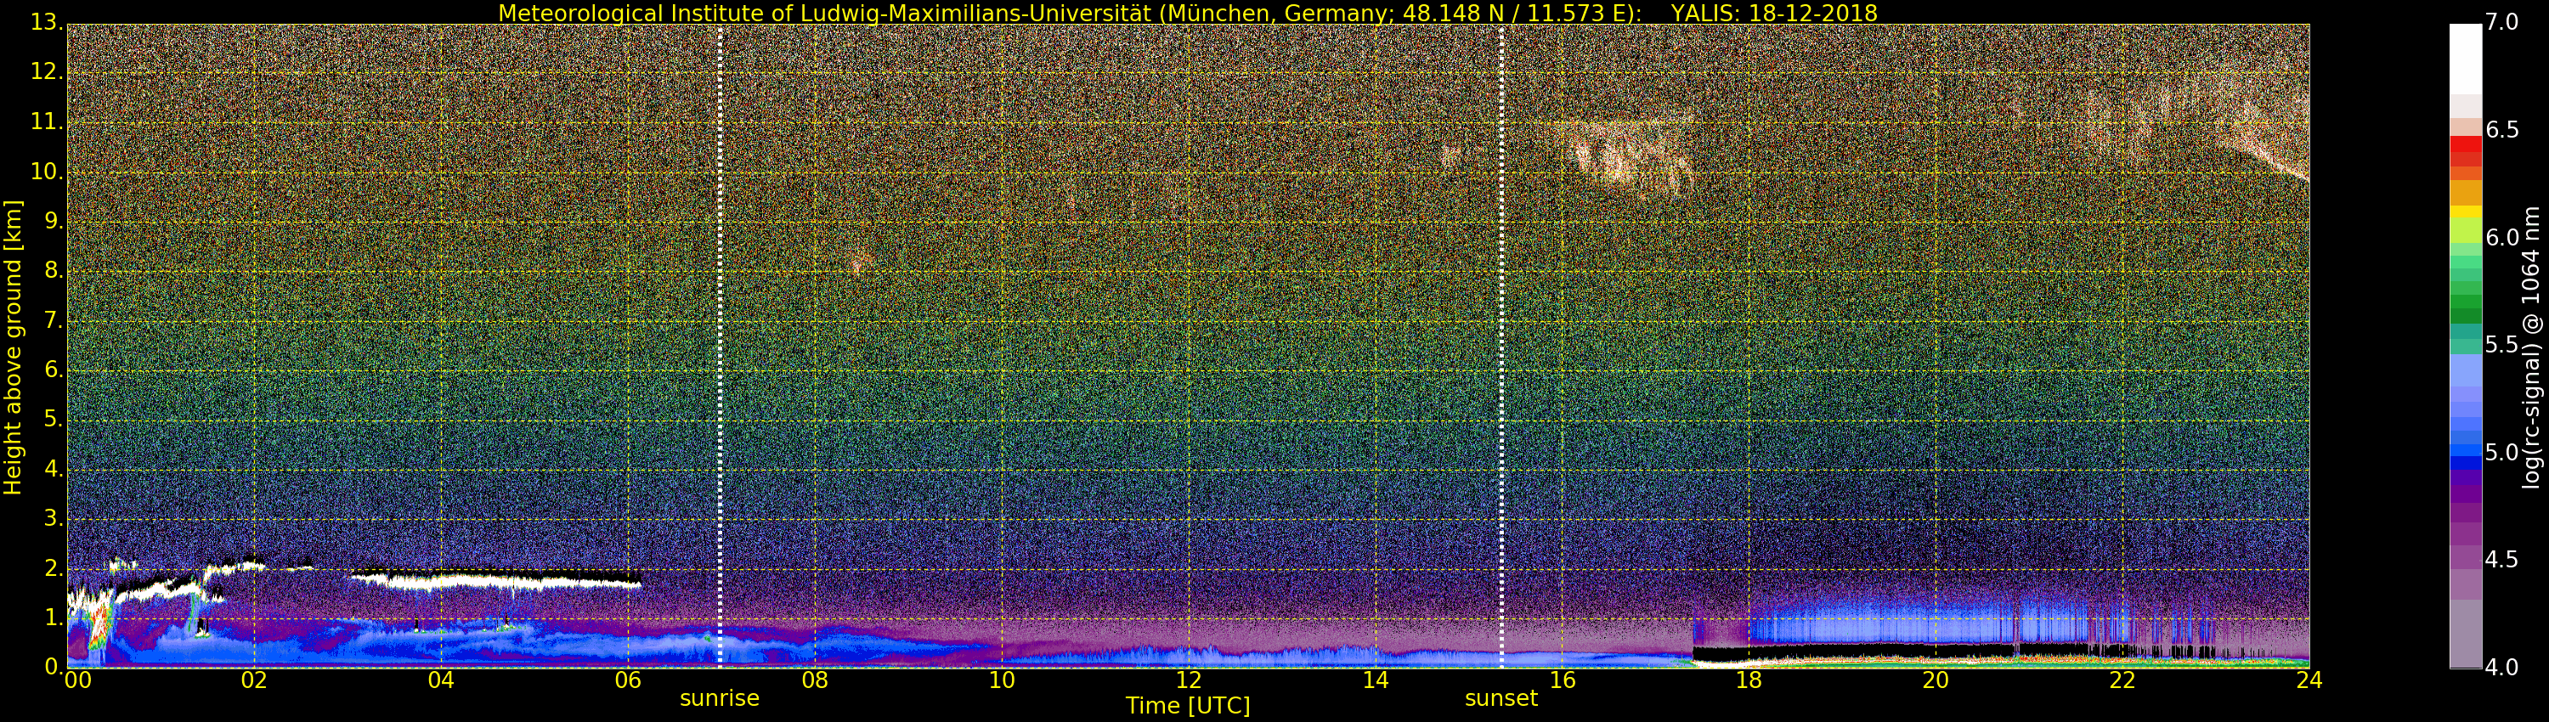Image resolution: width=2549 pixels, height=722 pixels.
Task: Click the '6.5' colorbar tick label
Action: (2502, 130)
